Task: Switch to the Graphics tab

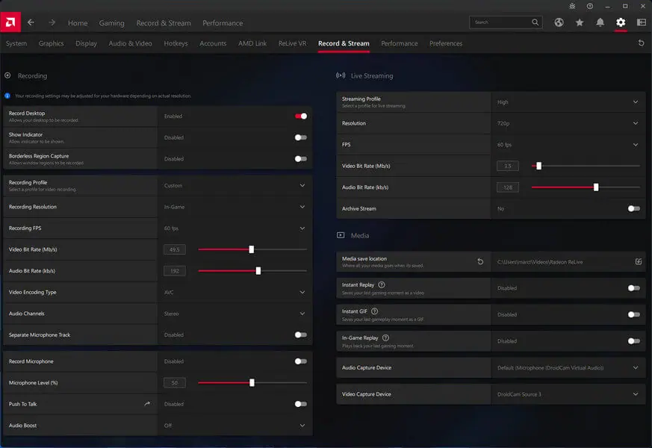Action: [x=51, y=43]
